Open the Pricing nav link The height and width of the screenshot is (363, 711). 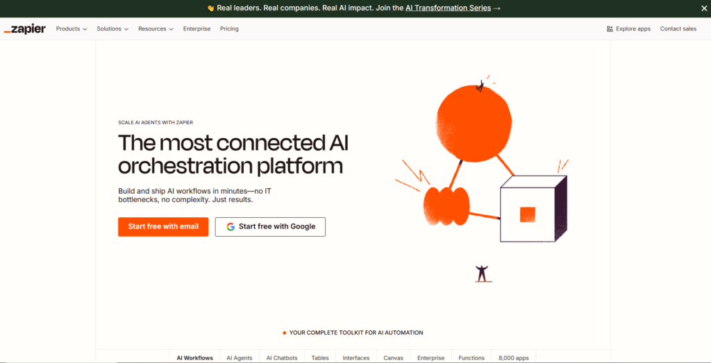click(x=229, y=29)
